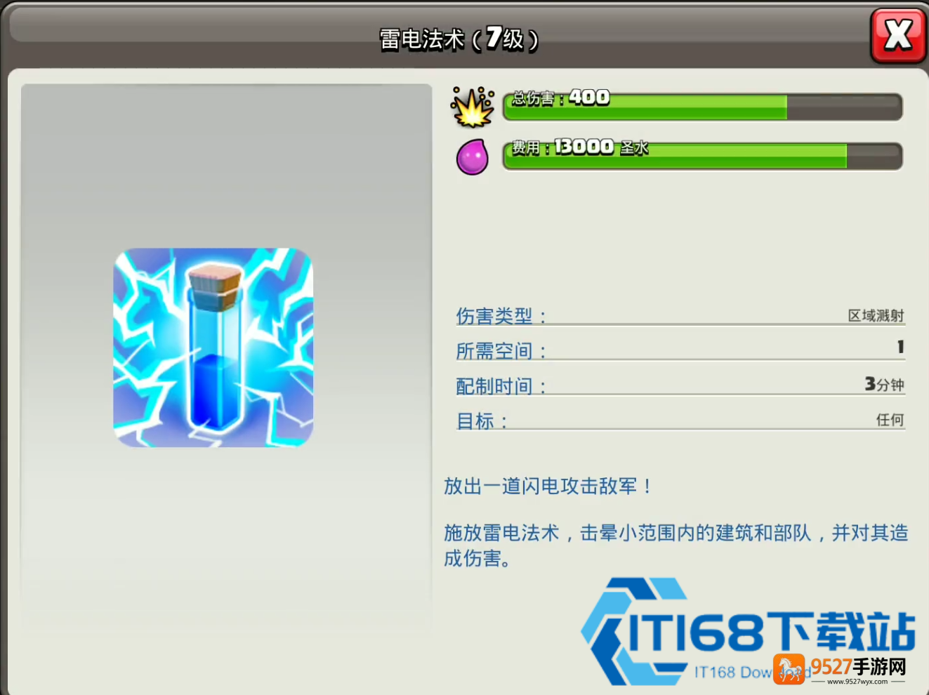Click the title 雷电法术 (7级)
The height and width of the screenshot is (695, 929).
pos(459,39)
